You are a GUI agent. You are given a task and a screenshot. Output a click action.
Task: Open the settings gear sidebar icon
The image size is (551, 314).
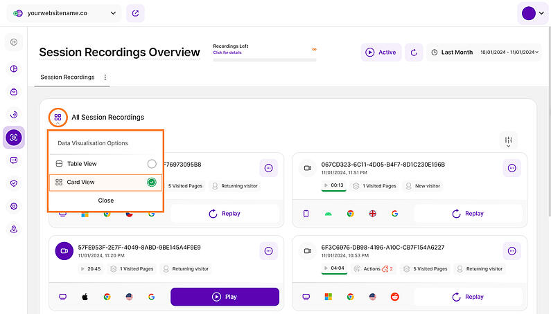pyautogui.click(x=14, y=206)
